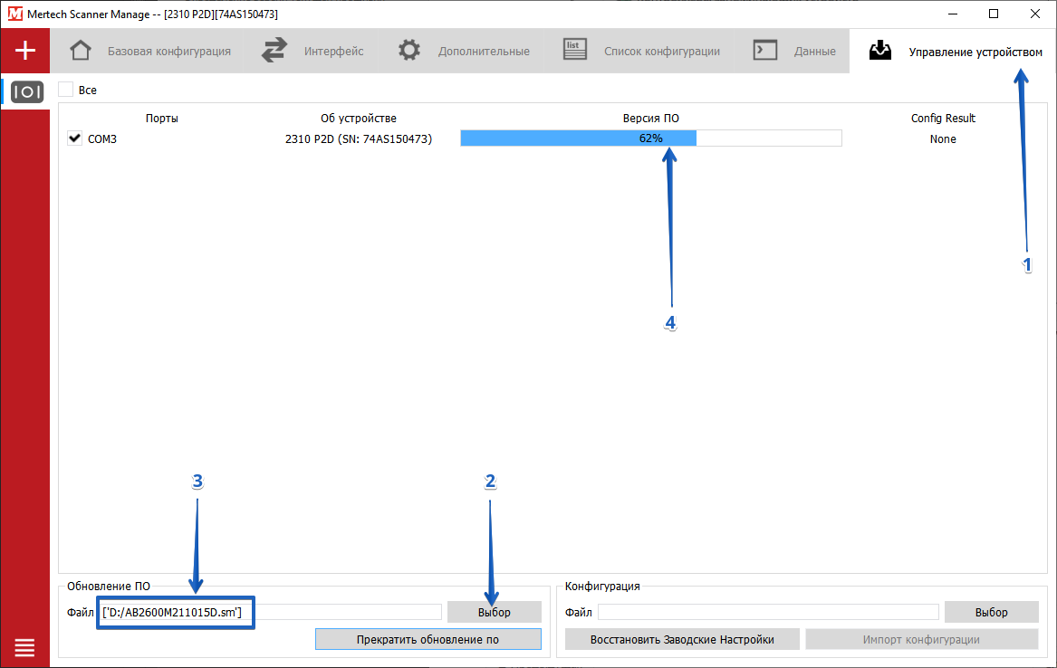This screenshot has height=668, width=1057.
Task: Close the Mertech Scanner Manage window
Action: 1035,14
